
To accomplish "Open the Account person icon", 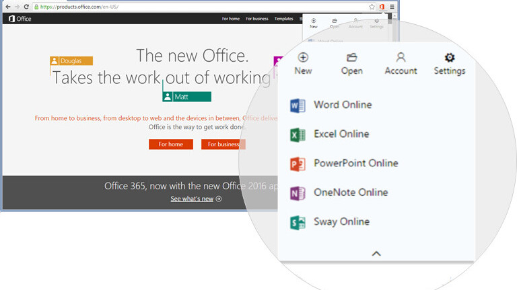I will pos(401,58).
